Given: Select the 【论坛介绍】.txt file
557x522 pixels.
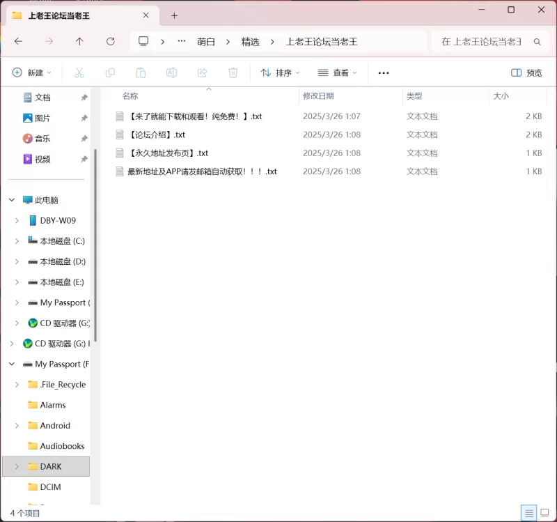Looking at the screenshot, I should 157,135.
